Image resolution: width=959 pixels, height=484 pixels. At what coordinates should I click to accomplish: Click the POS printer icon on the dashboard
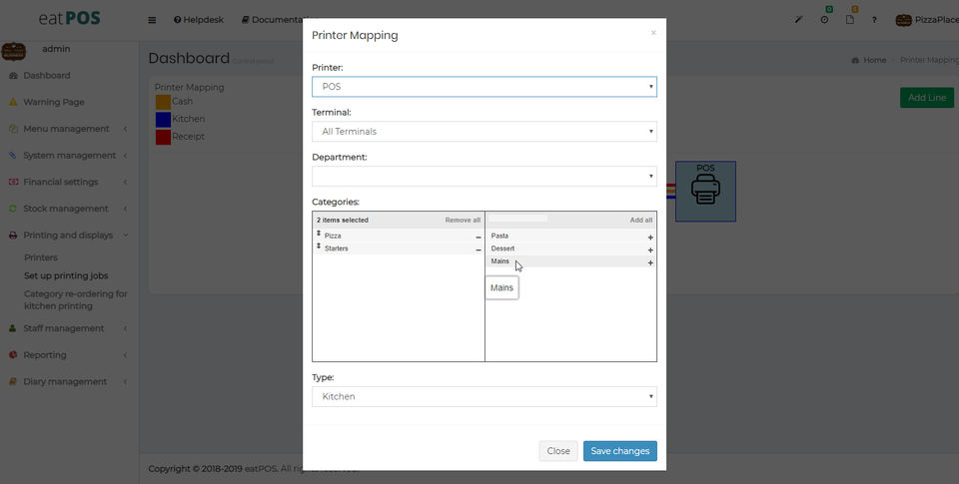[705, 191]
